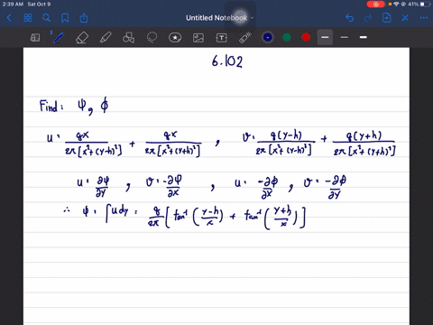Open the Elements sticker tool
Image resolution: width=433 pixels, height=325 pixels.
175,38
